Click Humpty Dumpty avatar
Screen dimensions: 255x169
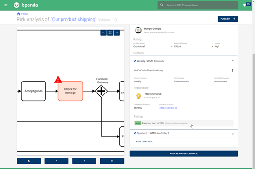coord(138,30)
